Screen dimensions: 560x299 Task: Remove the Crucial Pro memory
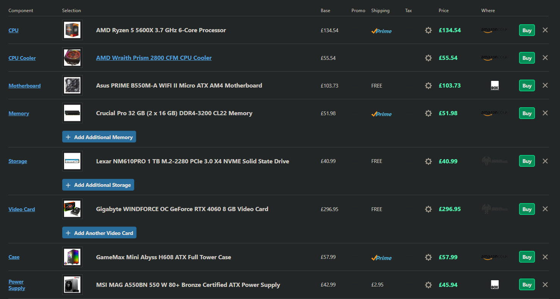coord(545,113)
